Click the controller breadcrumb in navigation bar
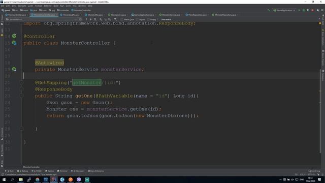325x183 pixels. click(63, 10)
